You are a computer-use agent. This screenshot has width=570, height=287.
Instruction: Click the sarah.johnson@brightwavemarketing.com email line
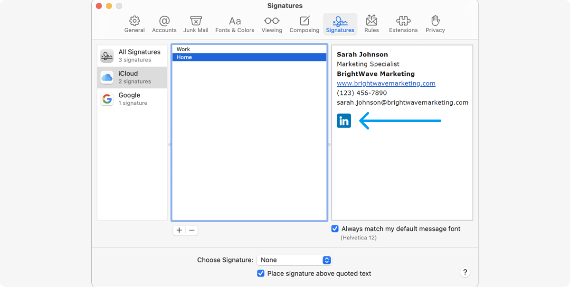tap(403, 102)
